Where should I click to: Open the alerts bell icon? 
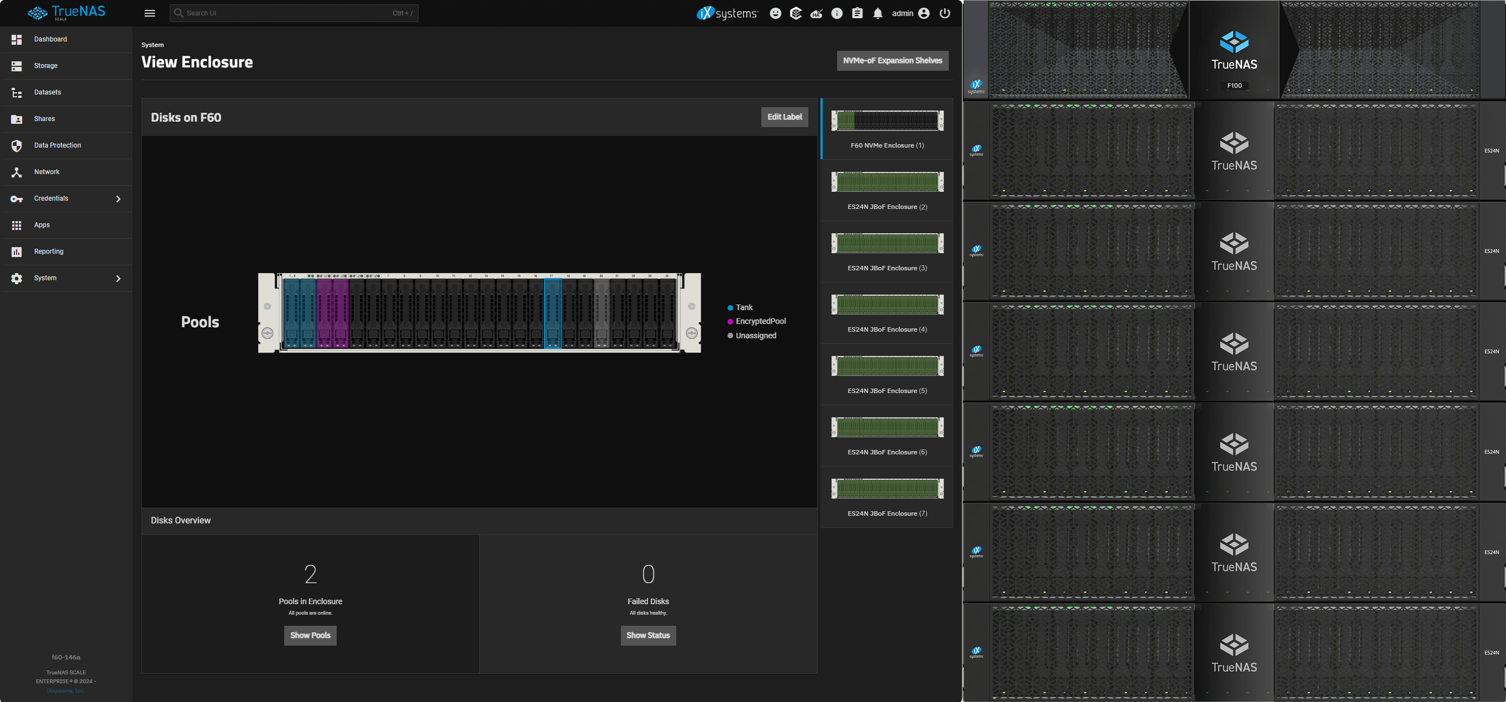tap(877, 13)
